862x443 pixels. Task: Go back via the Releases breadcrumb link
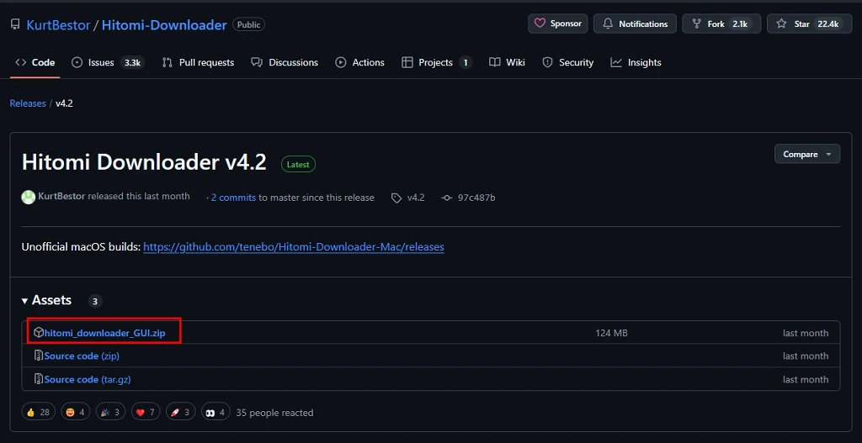[28, 103]
